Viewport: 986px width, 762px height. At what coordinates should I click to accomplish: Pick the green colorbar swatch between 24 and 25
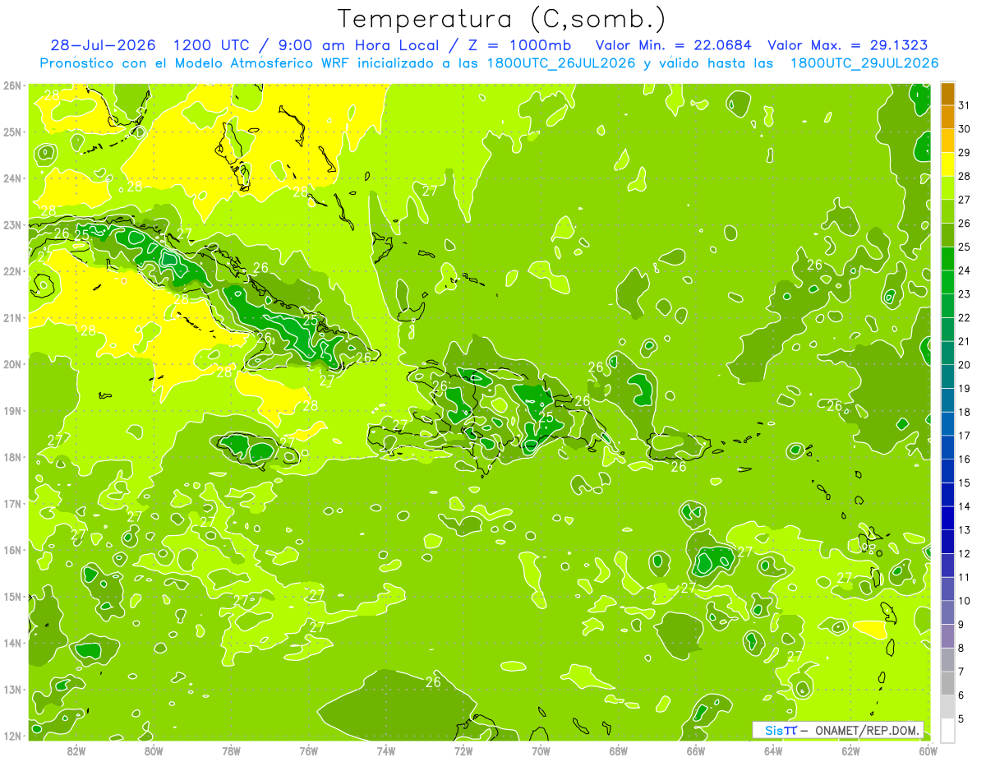(x=947, y=259)
